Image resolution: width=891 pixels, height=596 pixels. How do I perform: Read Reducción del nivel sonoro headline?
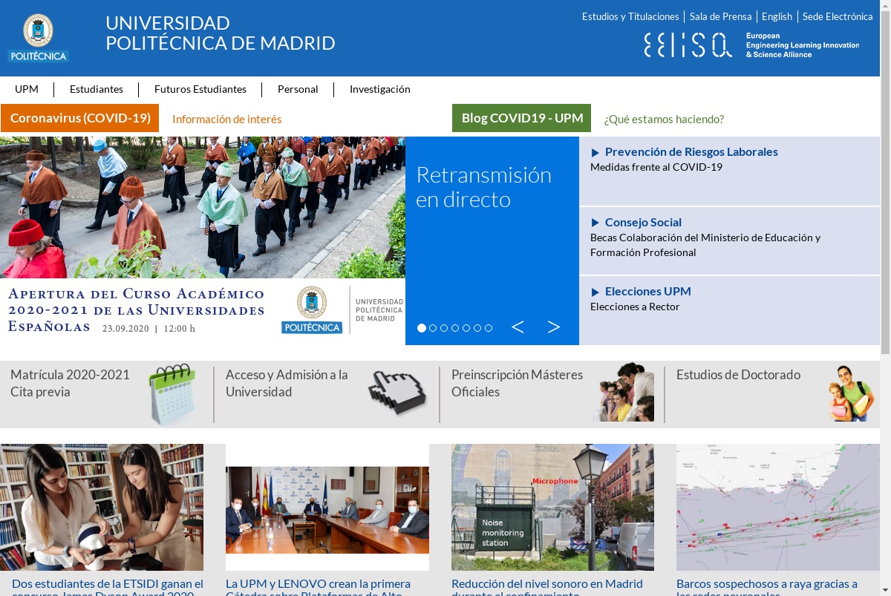coord(547,586)
